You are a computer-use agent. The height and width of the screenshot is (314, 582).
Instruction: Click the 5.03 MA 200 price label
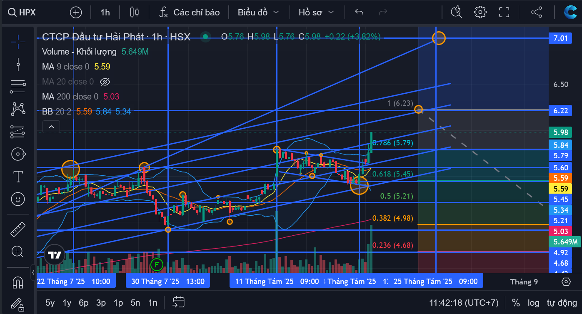(560, 231)
